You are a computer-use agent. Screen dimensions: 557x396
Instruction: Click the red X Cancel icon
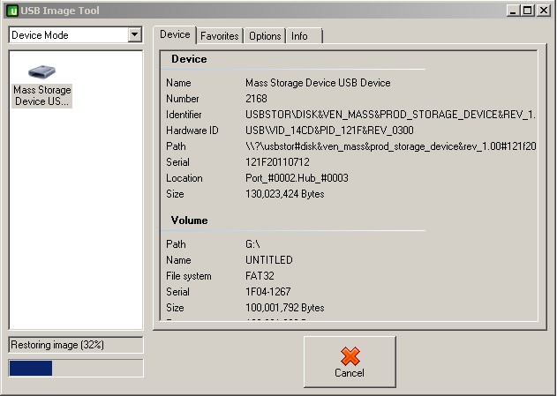pyautogui.click(x=350, y=356)
